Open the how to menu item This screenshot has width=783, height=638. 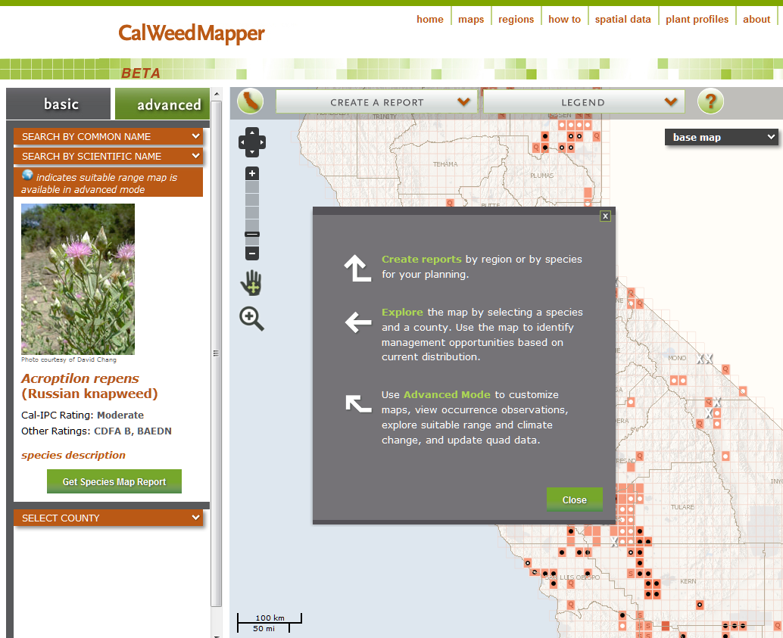(x=564, y=19)
